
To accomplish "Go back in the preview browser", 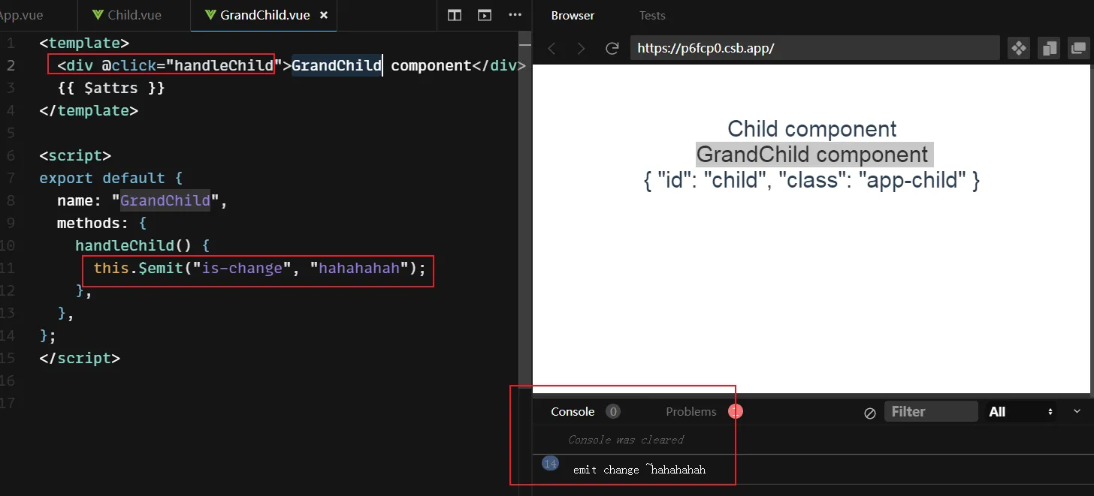I will point(552,49).
